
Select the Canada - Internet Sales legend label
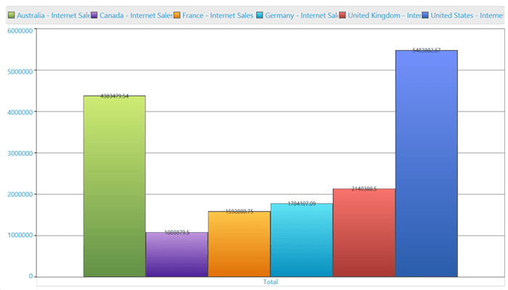(136, 15)
